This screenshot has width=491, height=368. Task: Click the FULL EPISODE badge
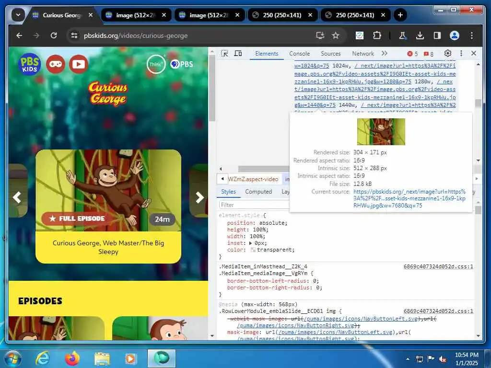[77, 218]
